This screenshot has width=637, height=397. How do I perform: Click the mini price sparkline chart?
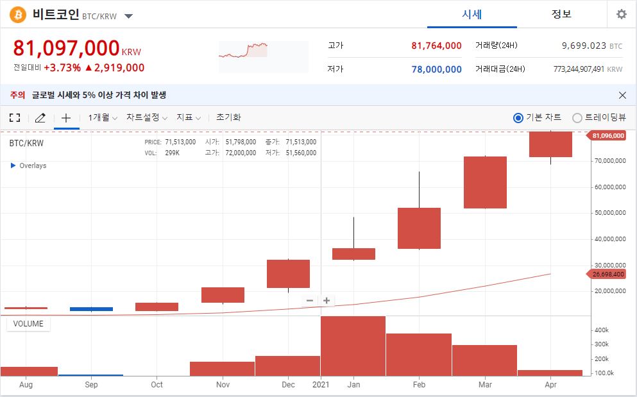pyautogui.click(x=263, y=57)
